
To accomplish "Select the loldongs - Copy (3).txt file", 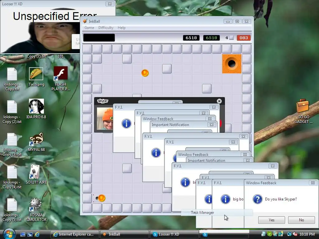I will tap(12, 145).
